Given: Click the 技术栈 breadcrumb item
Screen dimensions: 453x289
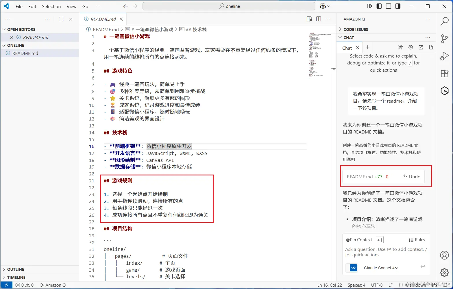Looking at the screenshot, I should pyautogui.click(x=193, y=29).
